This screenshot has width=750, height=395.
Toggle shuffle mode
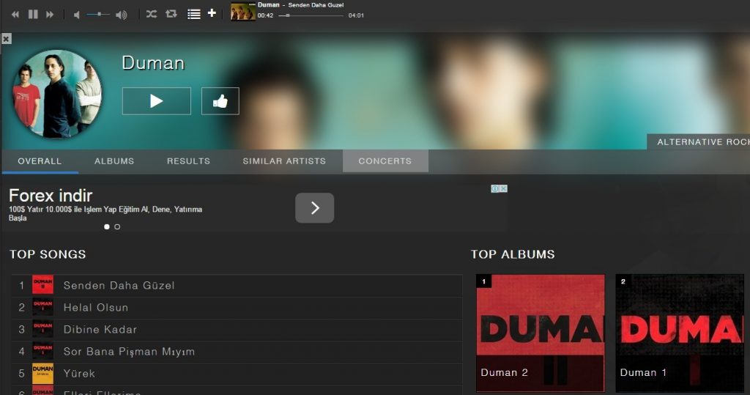click(x=151, y=14)
